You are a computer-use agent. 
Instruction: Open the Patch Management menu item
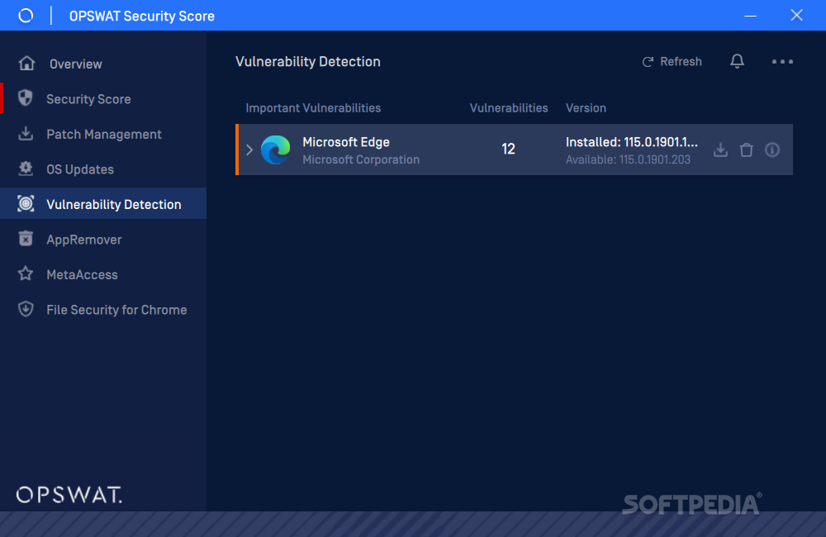pos(103,135)
